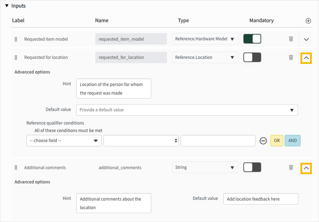319x222 pixels.
Task: Open the Reference.Hardware Model type dropdown
Action: coord(205,39)
